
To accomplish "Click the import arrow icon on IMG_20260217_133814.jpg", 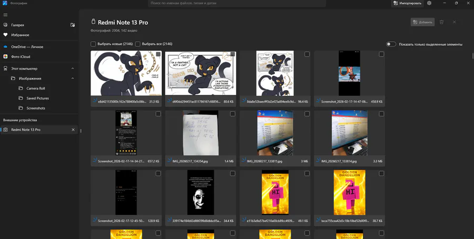I will (x=318, y=161).
